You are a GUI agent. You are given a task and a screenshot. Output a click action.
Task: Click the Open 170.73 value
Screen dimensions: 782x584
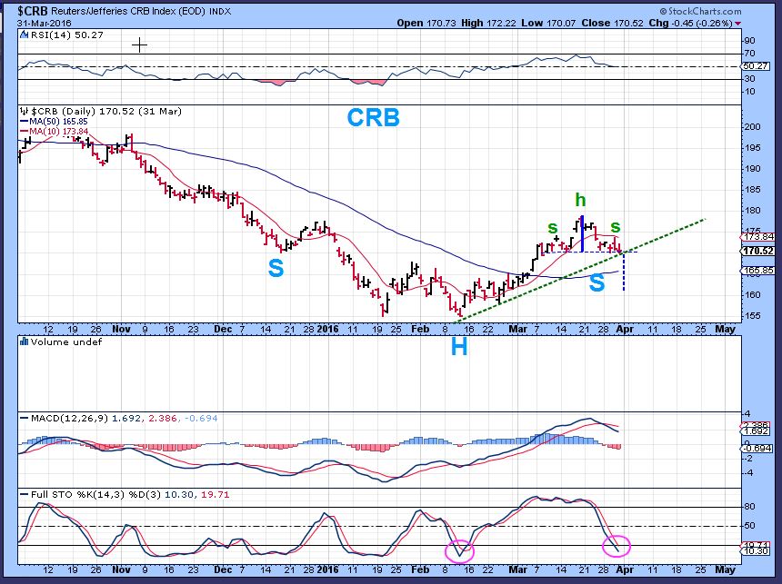pyautogui.click(x=426, y=23)
